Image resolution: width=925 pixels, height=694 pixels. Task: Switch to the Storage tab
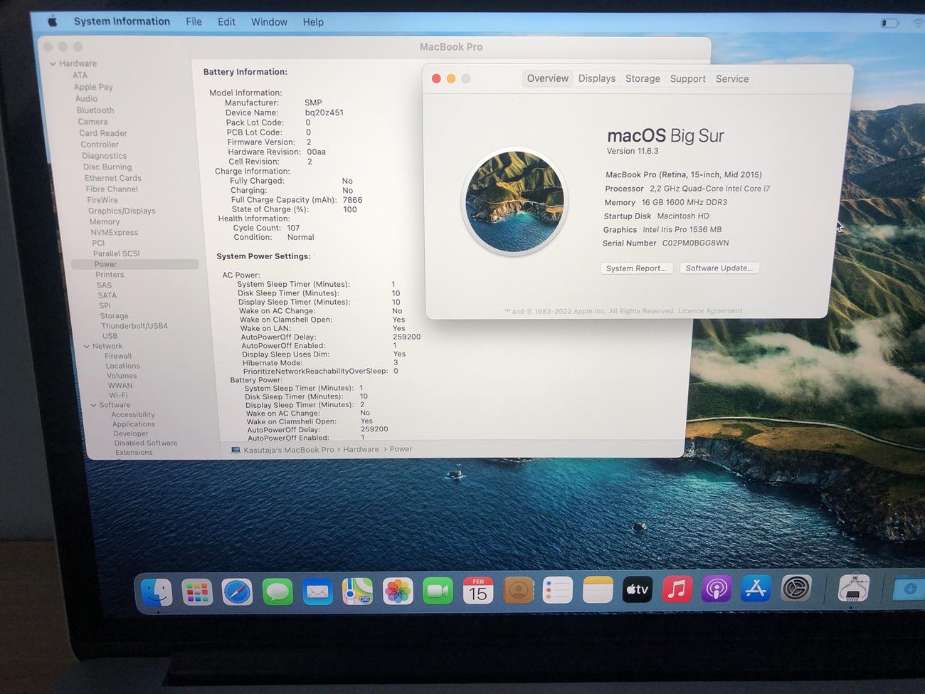[x=643, y=78]
